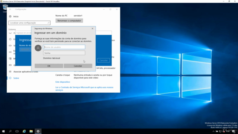Click the search magnifier icon in Configurações
The image size is (238, 134).
click(48, 23)
